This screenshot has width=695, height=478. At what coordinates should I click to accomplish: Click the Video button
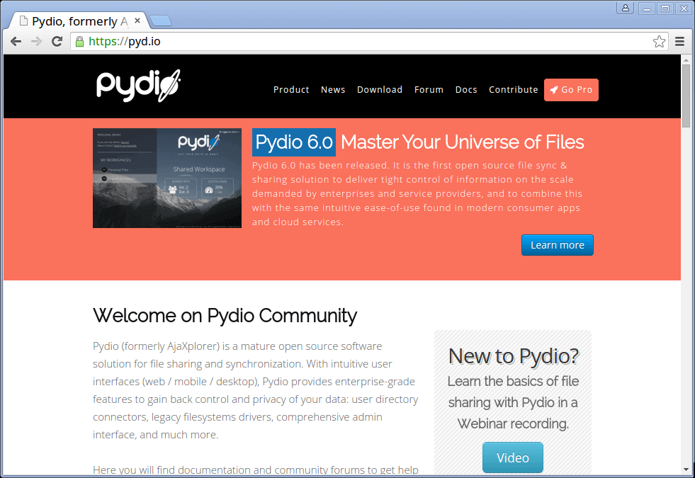click(513, 457)
